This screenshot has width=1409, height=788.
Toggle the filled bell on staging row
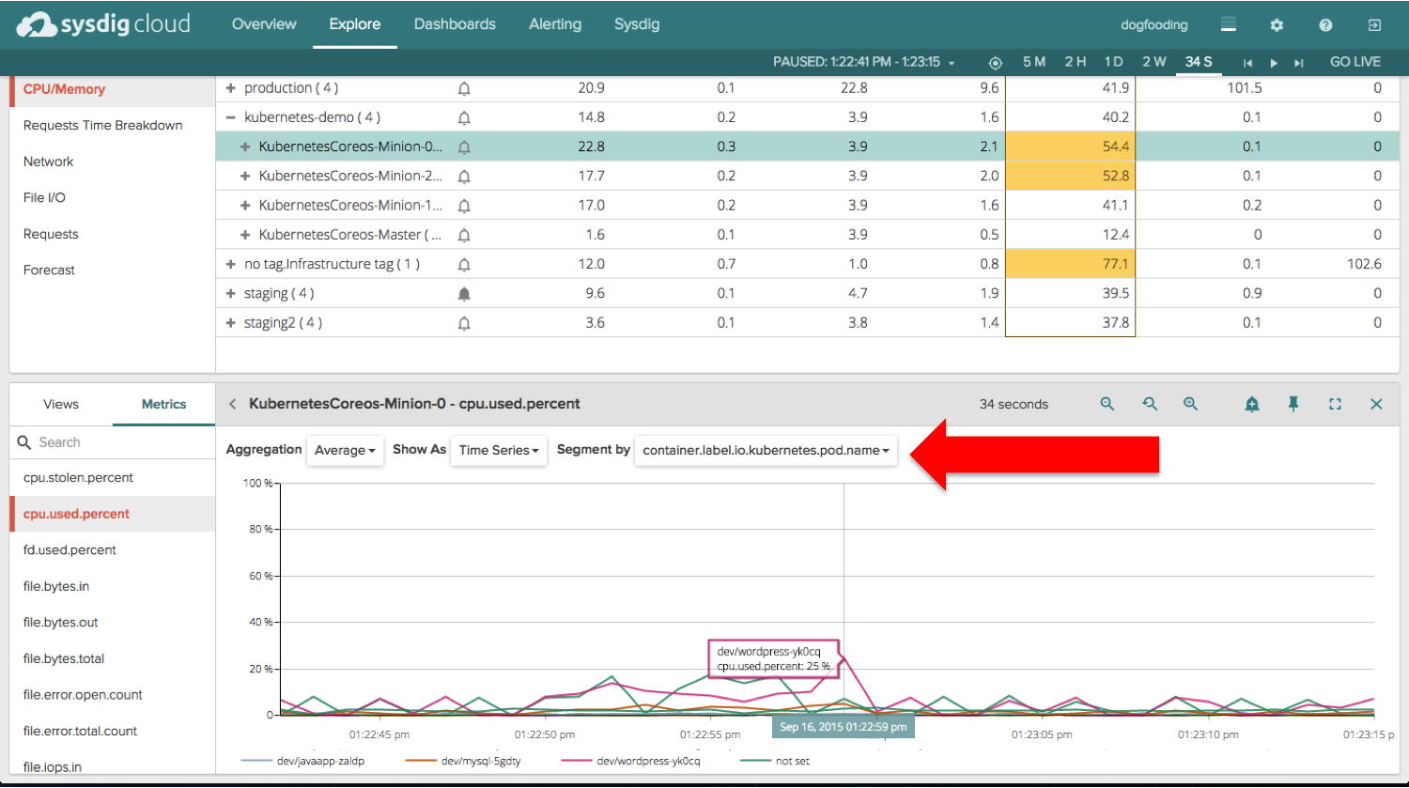point(464,294)
